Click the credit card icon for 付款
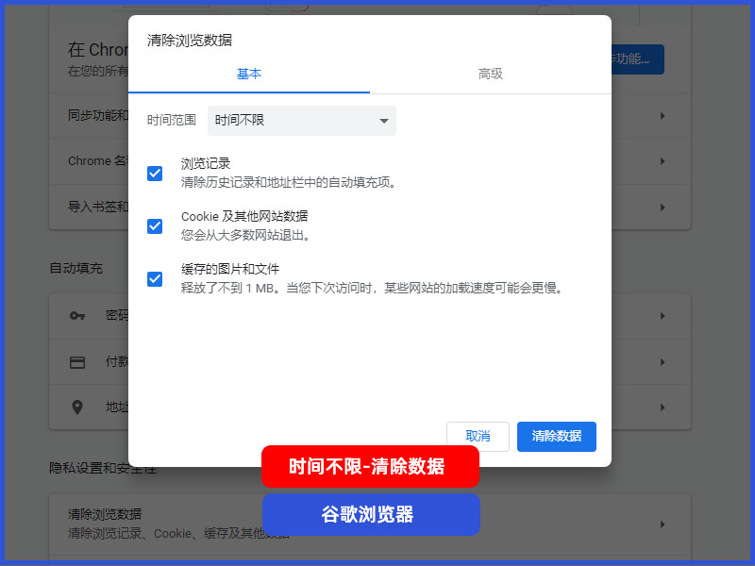755x566 pixels. [77, 362]
